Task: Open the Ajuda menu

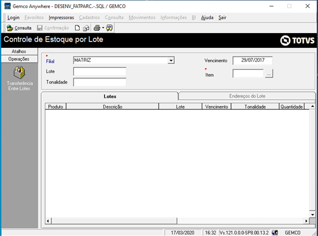Action: click(x=207, y=17)
